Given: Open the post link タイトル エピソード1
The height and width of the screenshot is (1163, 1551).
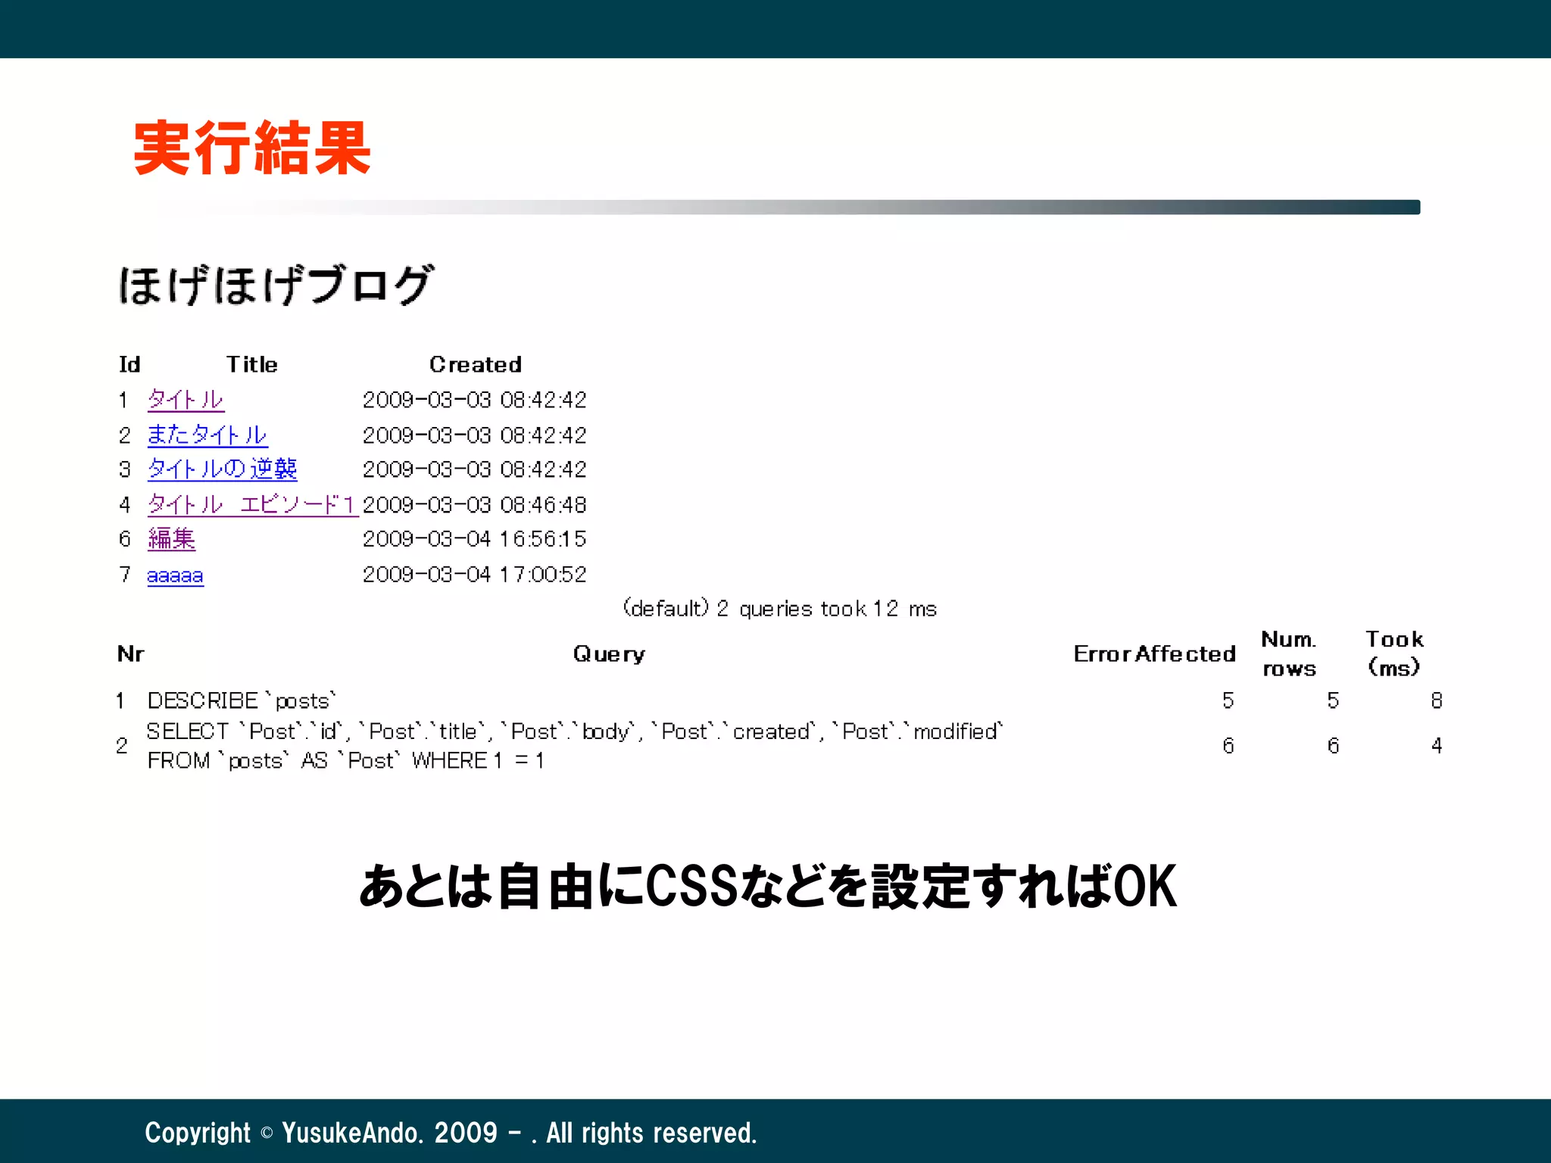Looking at the screenshot, I should (x=252, y=504).
